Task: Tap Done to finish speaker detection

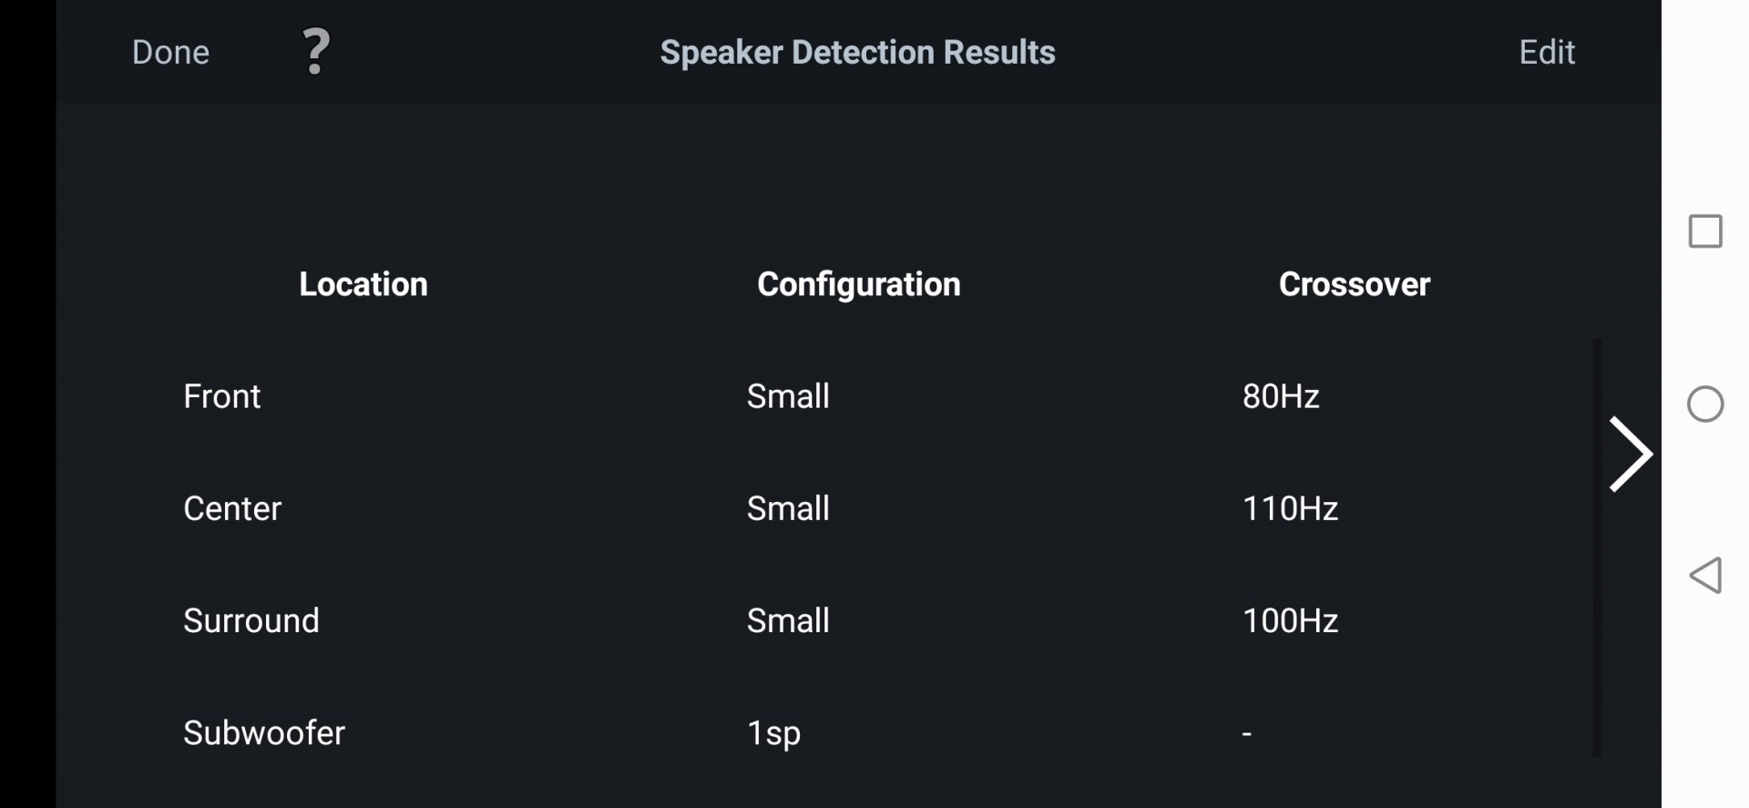Action: (170, 52)
